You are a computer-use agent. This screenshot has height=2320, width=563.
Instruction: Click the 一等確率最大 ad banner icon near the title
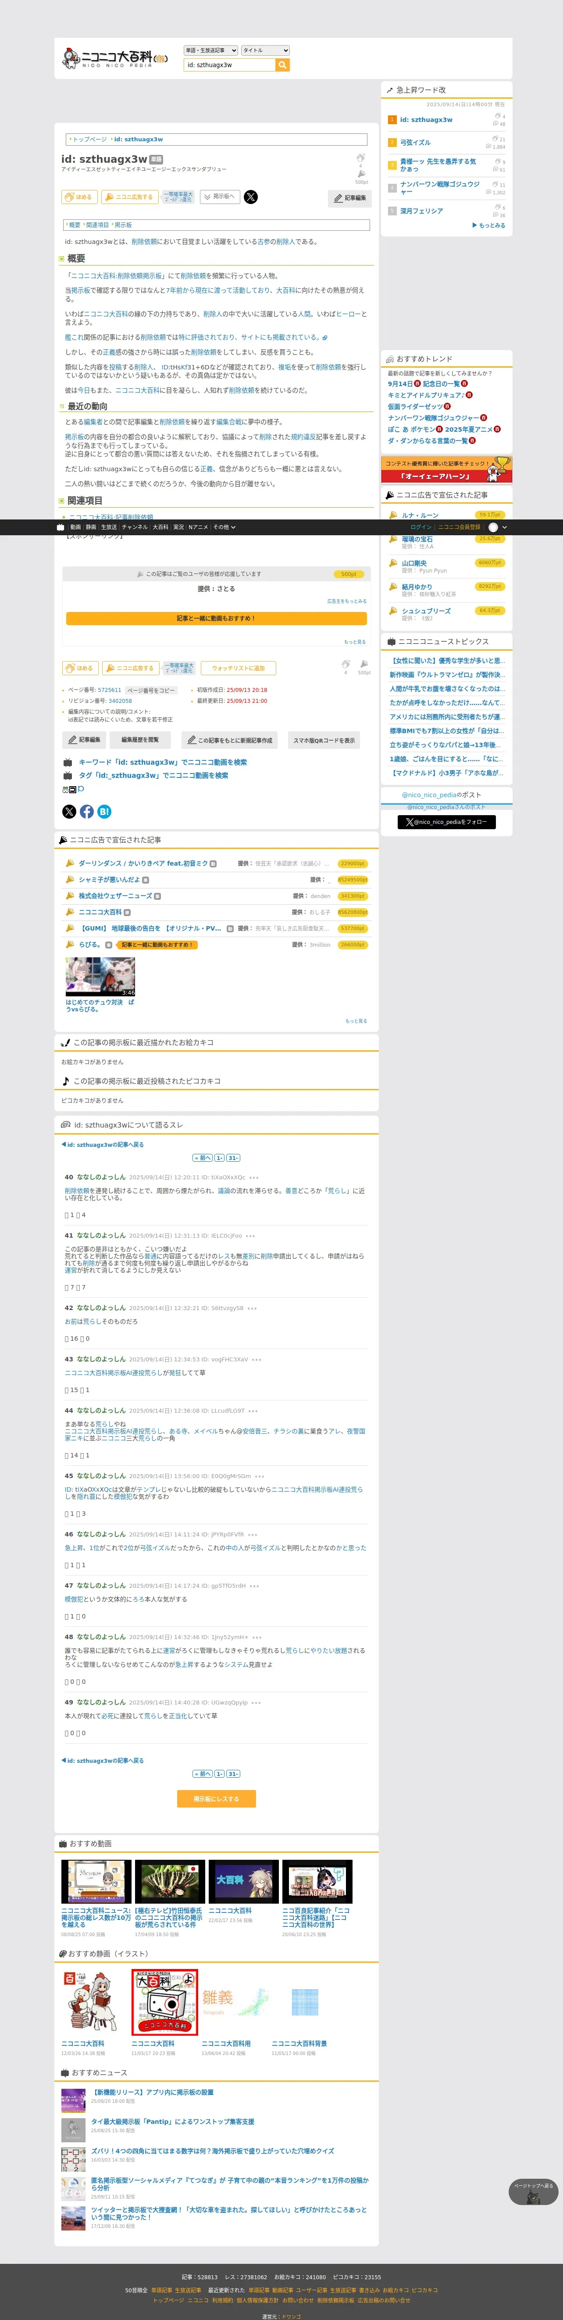tap(178, 197)
